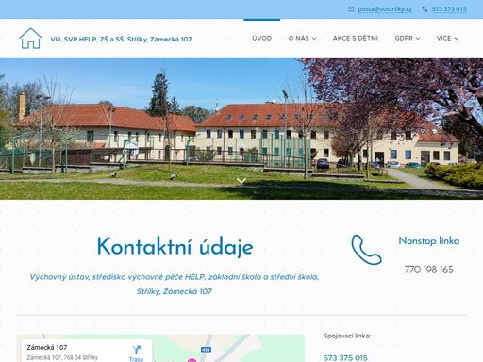Click the Kontaktní údaje heading
Screen dimensions: 483x362
(175, 247)
